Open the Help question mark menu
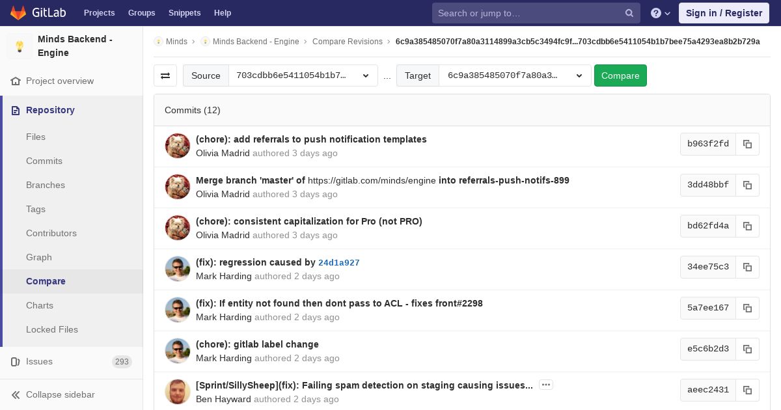781x410 pixels. (x=661, y=13)
